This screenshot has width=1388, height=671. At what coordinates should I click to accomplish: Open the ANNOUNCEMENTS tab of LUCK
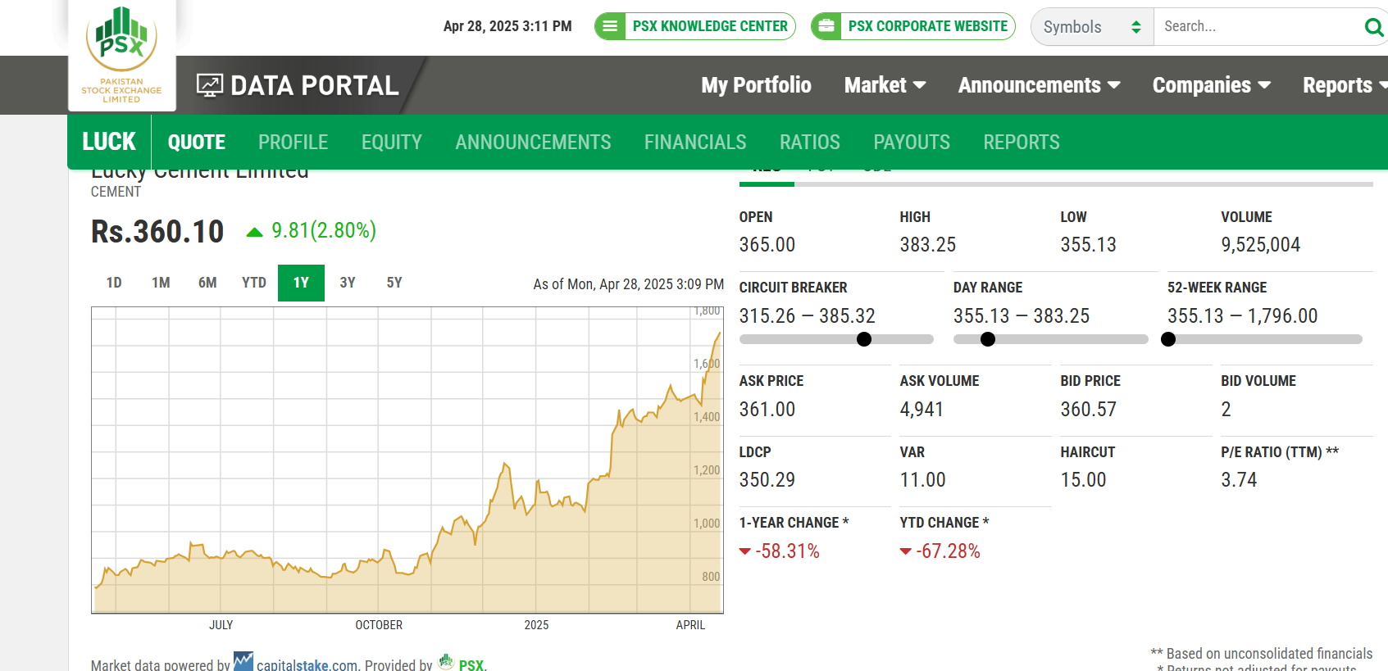click(533, 143)
